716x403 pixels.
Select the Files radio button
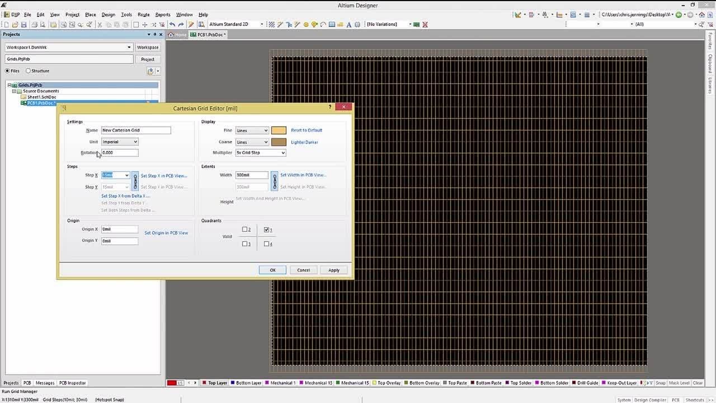pyautogui.click(x=7, y=71)
